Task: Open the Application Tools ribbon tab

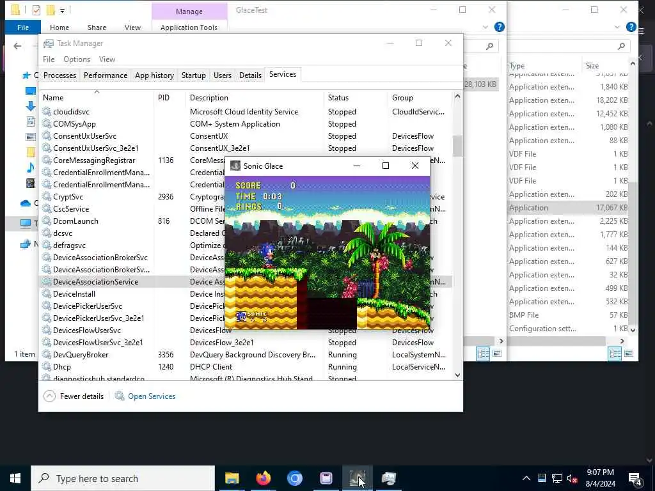Action: [189, 27]
